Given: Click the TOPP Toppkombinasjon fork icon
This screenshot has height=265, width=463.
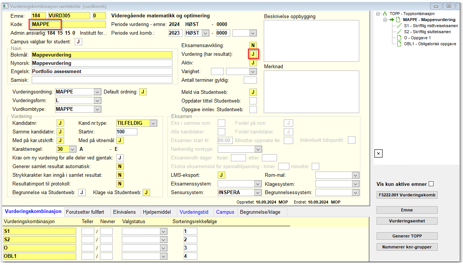Looking at the screenshot, I should click(x=385, y=14).
